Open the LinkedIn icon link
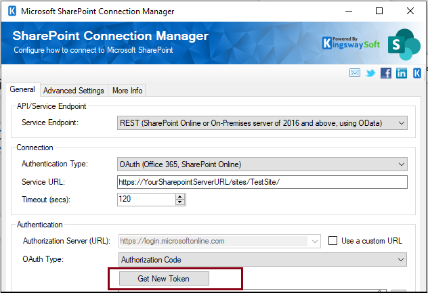 point(401,73)
